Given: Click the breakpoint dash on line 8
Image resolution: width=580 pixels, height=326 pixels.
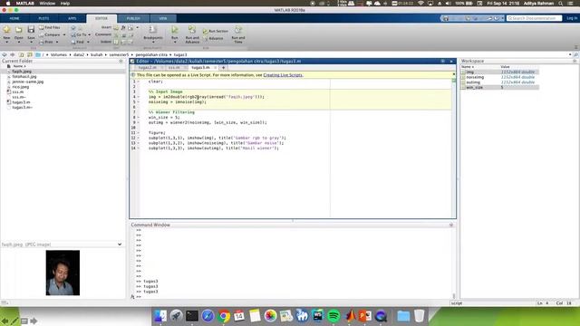Looking at the screenshot, I should tap(139, 117).
